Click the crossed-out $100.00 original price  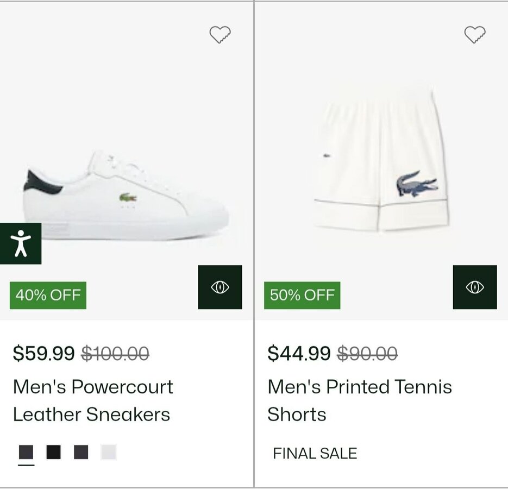[115, 354]
